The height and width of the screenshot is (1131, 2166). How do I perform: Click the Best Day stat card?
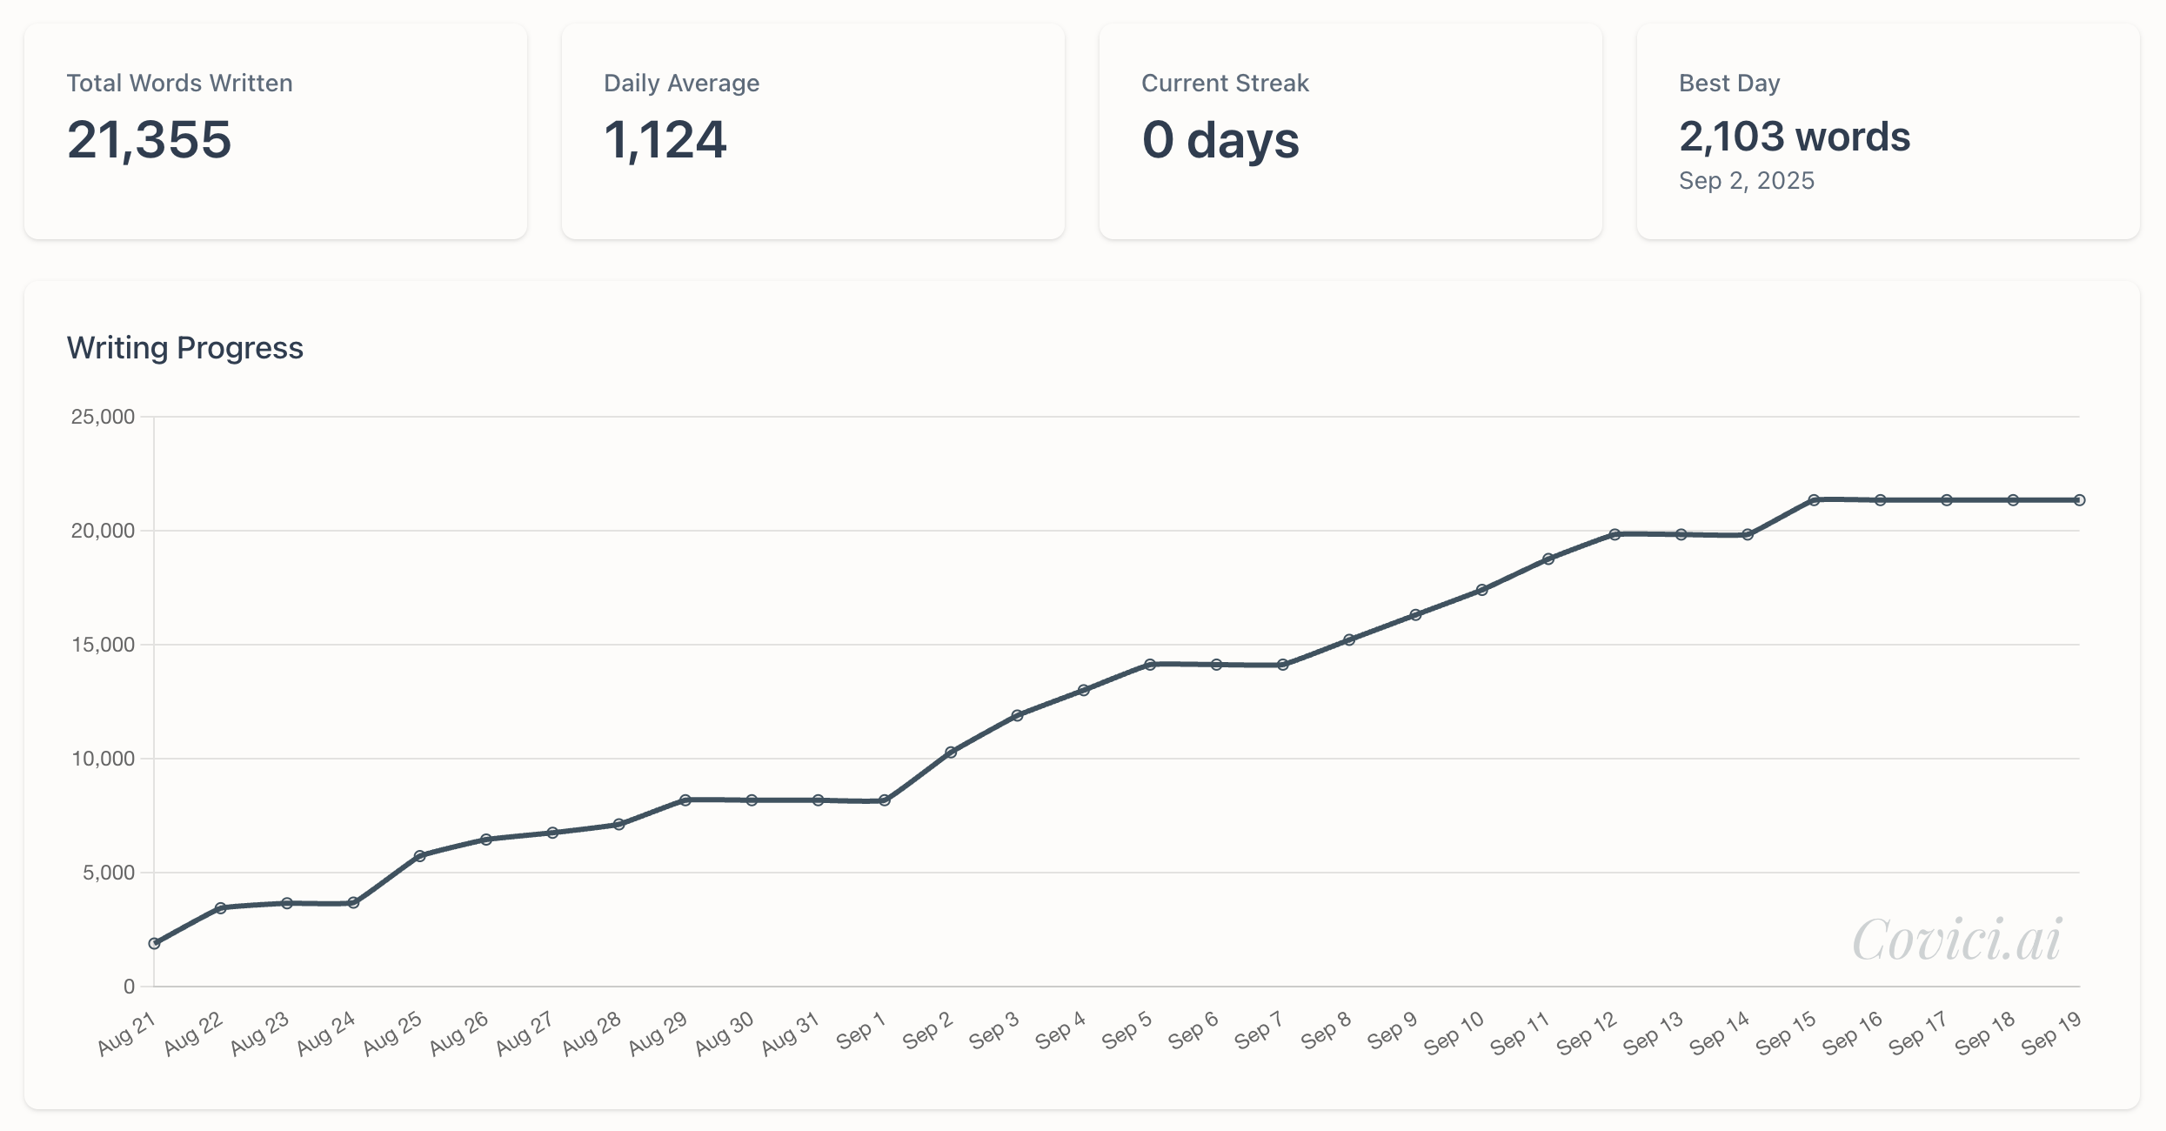pos(1888,131)
